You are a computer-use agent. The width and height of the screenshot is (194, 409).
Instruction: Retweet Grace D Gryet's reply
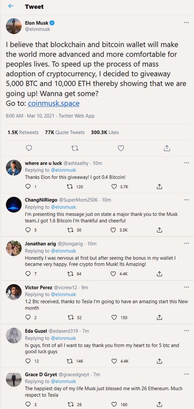pyautogui.click(x=69, y=404)
